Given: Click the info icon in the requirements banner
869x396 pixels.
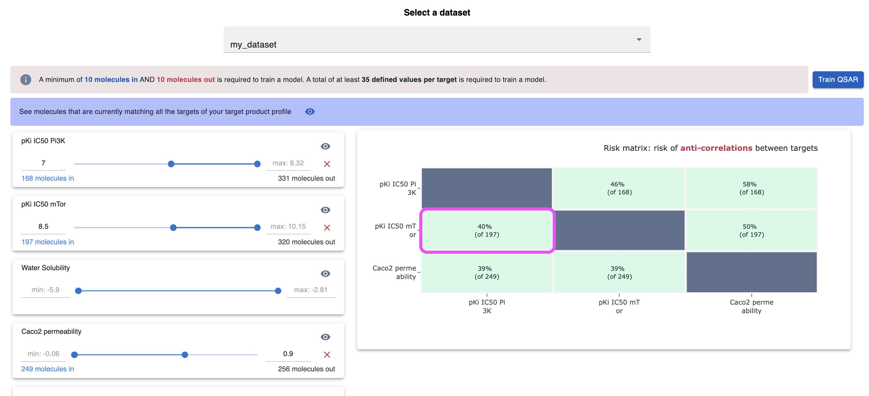Looking at the screenshot, I should pyautogui.click(x=26, y=80).
